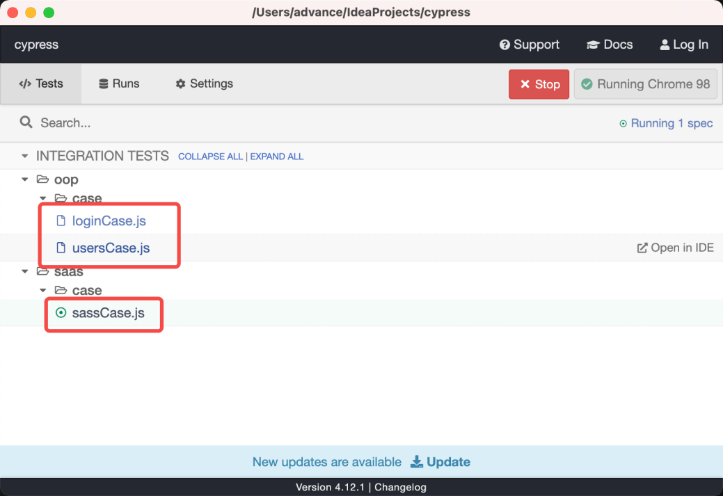Click the search magnifier icon

click(x=26, y=122)
